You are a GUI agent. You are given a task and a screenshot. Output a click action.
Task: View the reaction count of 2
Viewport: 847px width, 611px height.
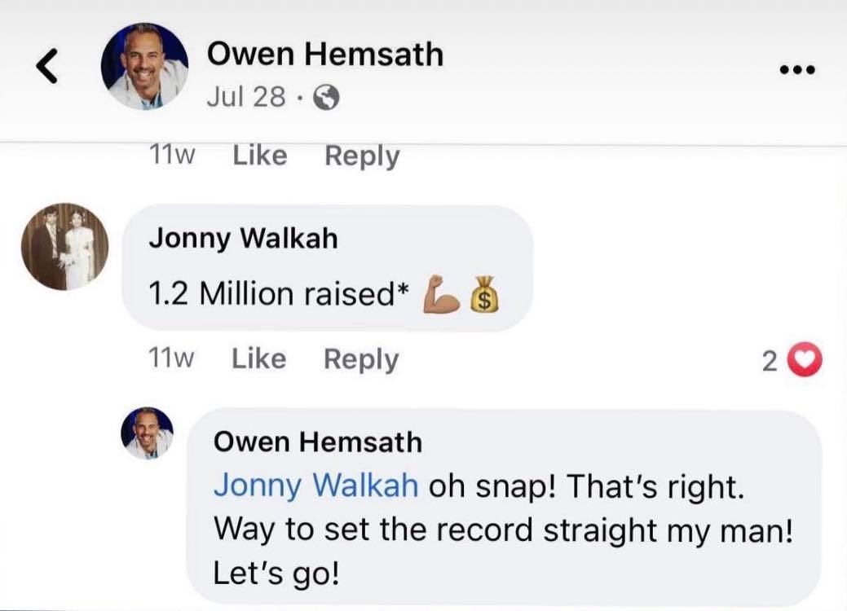[770, 361]
